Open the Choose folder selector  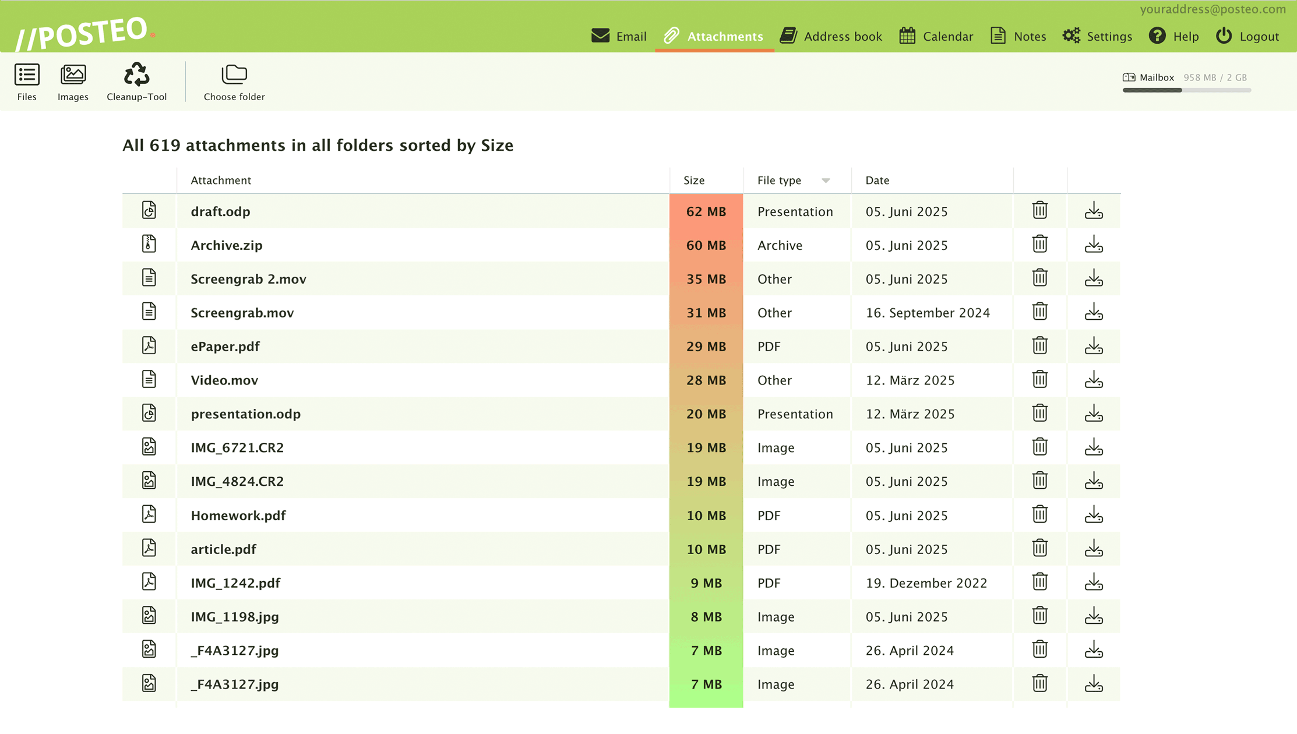[234, 82]
